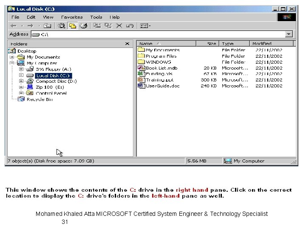
Task: Sort by the Type column header
Action: 234,44
